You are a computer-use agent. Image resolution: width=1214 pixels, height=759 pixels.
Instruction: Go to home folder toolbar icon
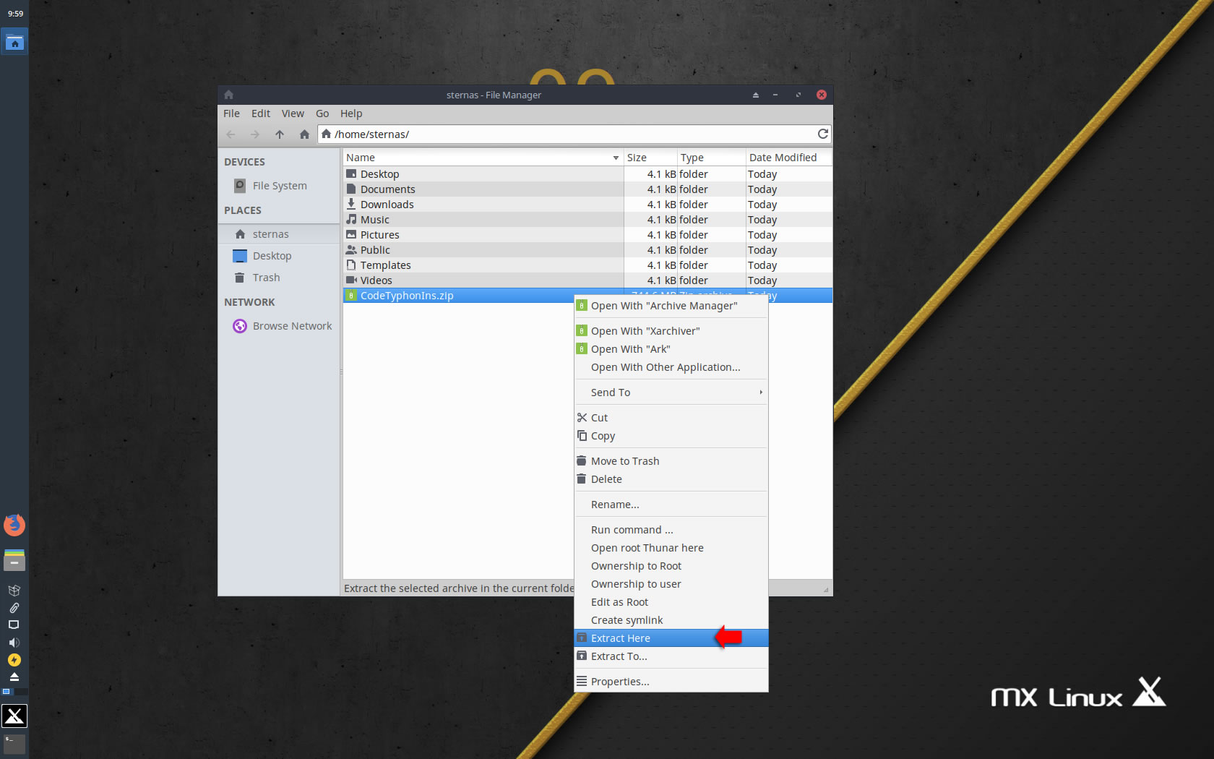coord(304,134)
